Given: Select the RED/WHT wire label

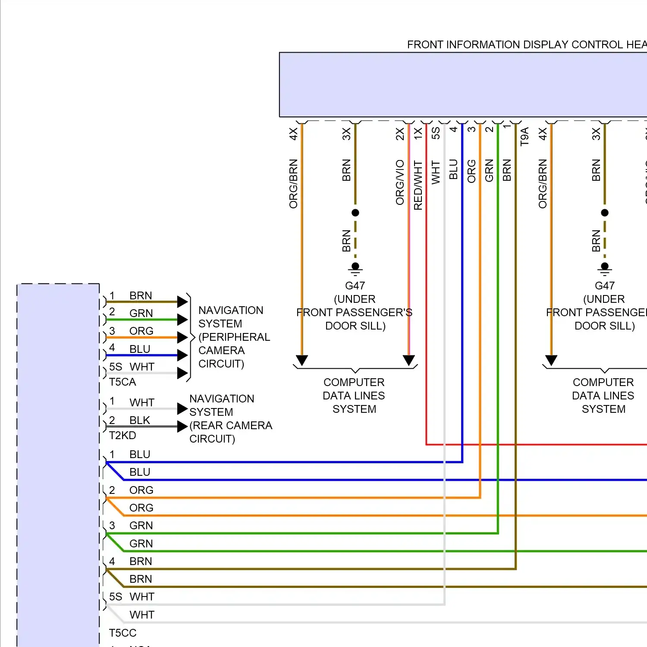Looking at the screenshot, I should 418,185.
